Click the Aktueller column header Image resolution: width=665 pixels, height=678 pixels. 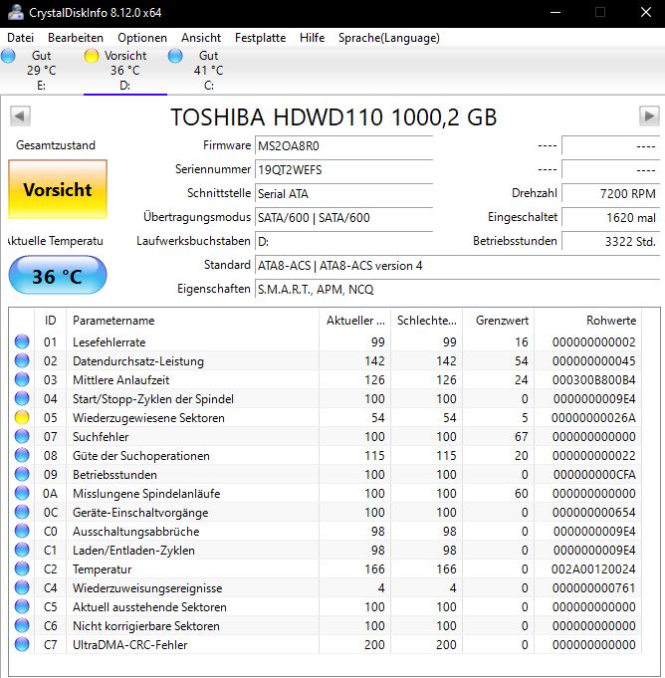[x=355, y=321]
